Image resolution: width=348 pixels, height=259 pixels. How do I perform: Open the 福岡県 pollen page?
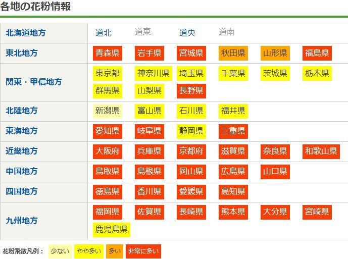[108, 212]
